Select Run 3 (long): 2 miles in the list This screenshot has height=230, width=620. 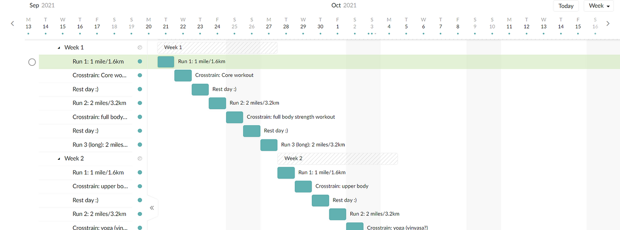point(99,145)
